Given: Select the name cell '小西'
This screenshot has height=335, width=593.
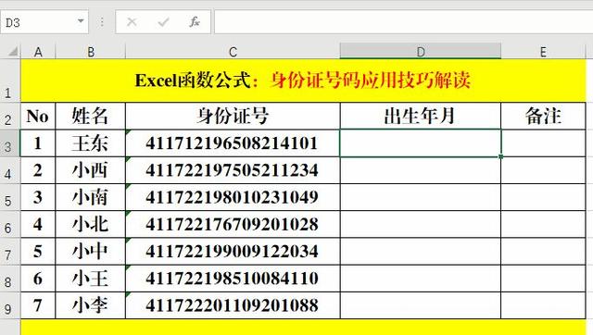Looking at the screenshot, I should (x=91, y=170).
